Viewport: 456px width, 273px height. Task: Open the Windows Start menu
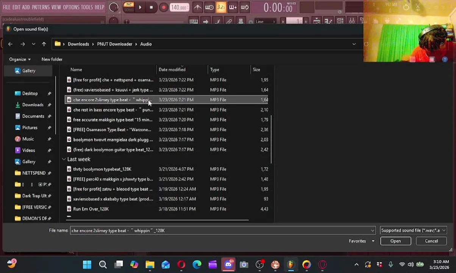tap(87, 265)
